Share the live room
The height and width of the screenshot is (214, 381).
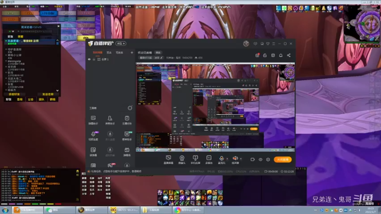[289, 55]
